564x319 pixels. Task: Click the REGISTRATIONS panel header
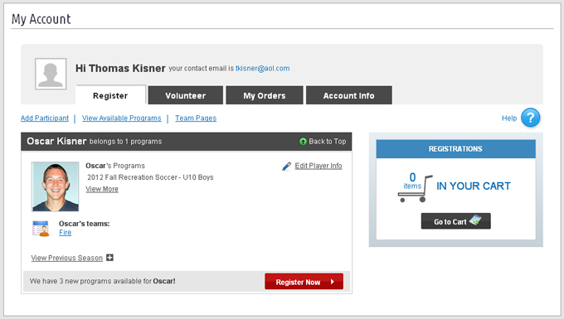click(455, 148)
